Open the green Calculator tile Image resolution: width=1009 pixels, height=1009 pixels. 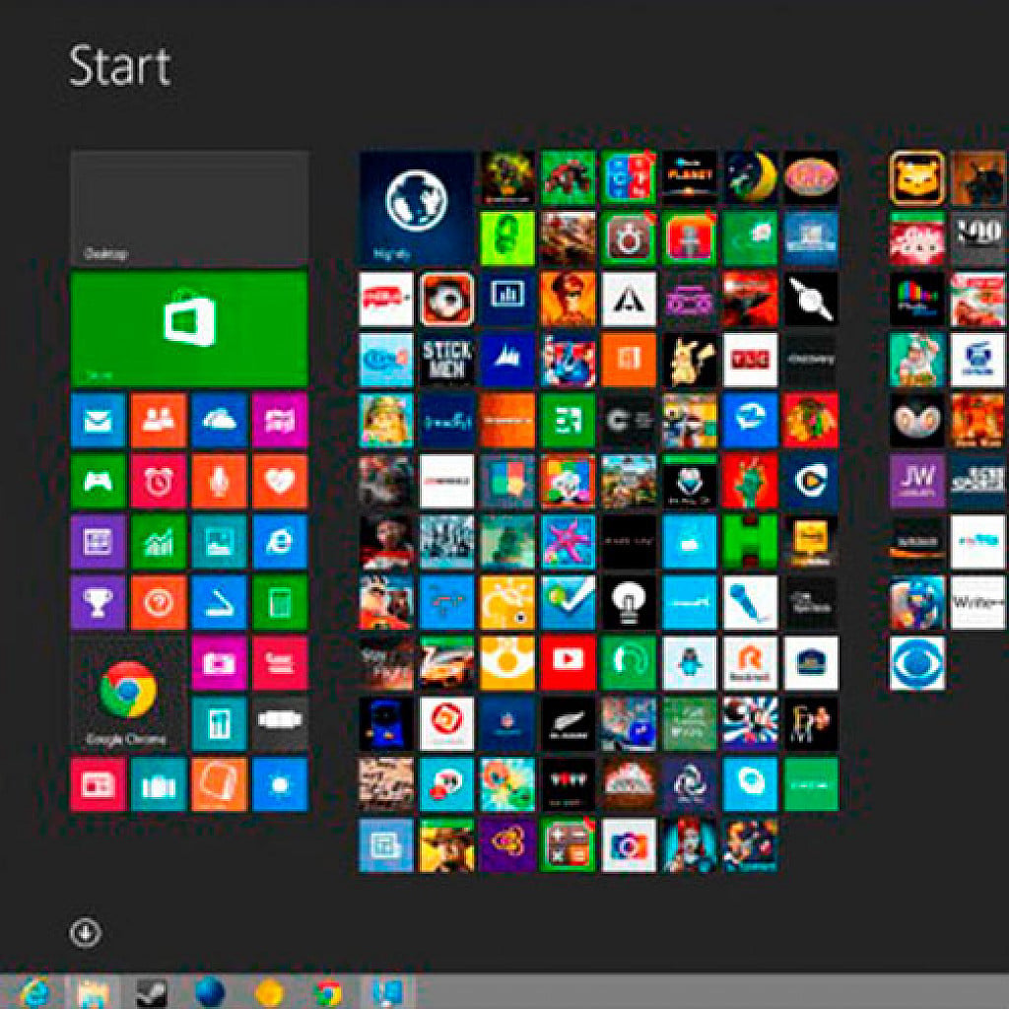tap(280, 602)
